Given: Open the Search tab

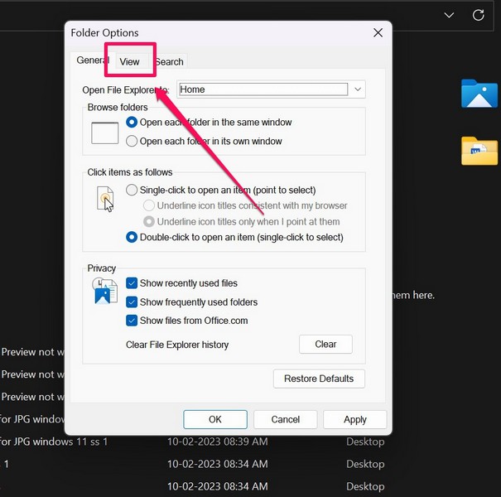Looking at the screenshot, I should (169, 62).
